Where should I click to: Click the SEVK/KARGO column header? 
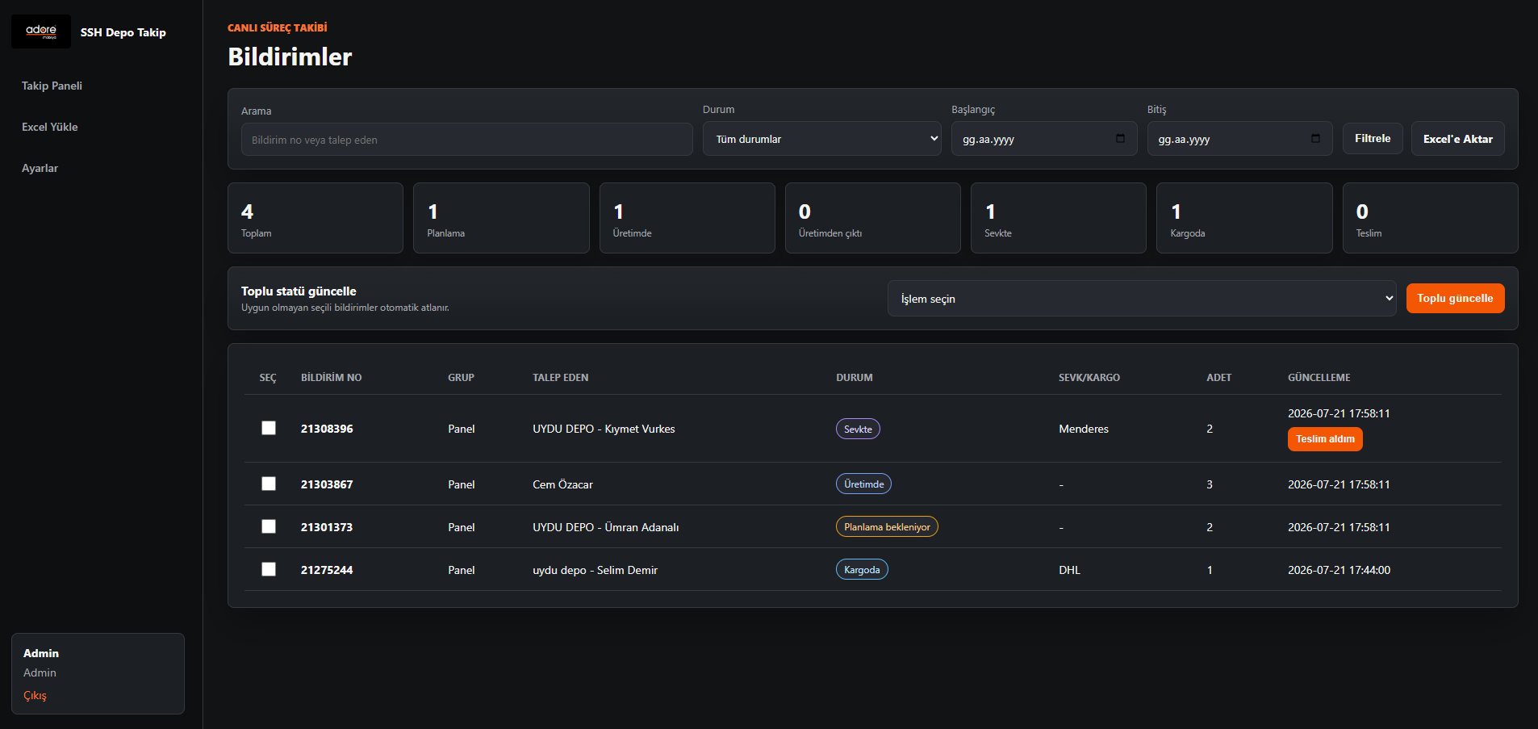click(1089, 377)
